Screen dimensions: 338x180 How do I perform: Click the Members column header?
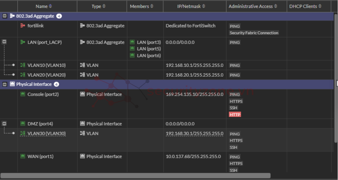[145, 6]
